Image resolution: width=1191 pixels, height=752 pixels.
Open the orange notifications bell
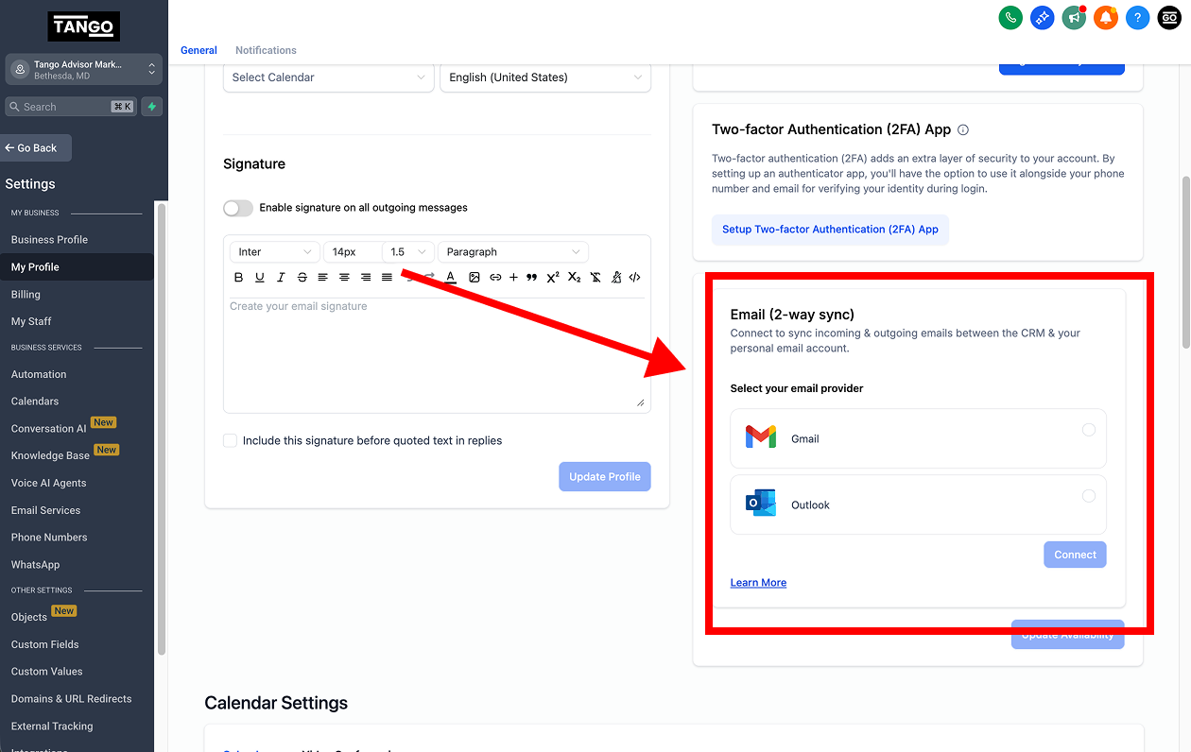pos(1106,17)
